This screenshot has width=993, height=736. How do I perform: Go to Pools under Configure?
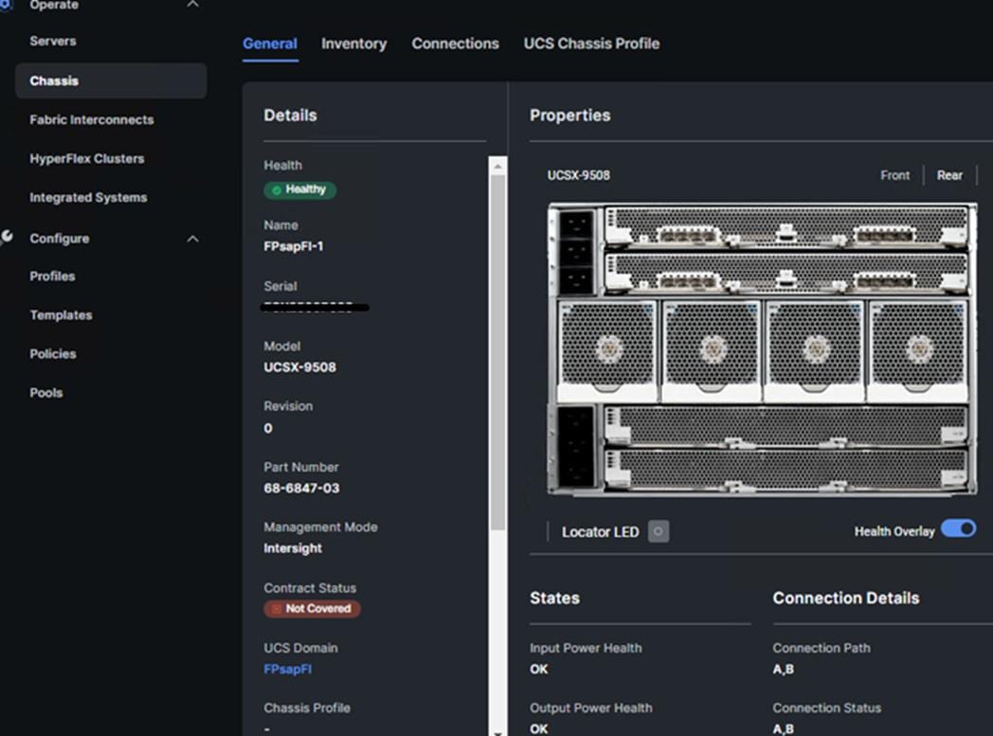click(45, 393)
